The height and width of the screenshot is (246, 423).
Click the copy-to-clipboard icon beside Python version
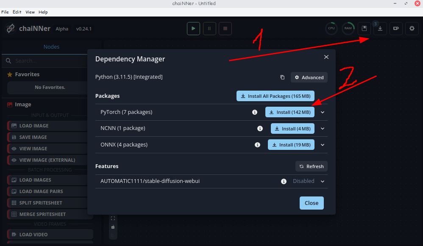pyautogui.click(x=282, y=77)
